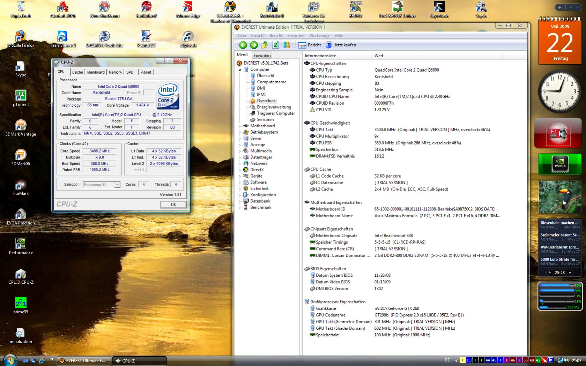Collapse the Computer tree node

pos(240,70)
